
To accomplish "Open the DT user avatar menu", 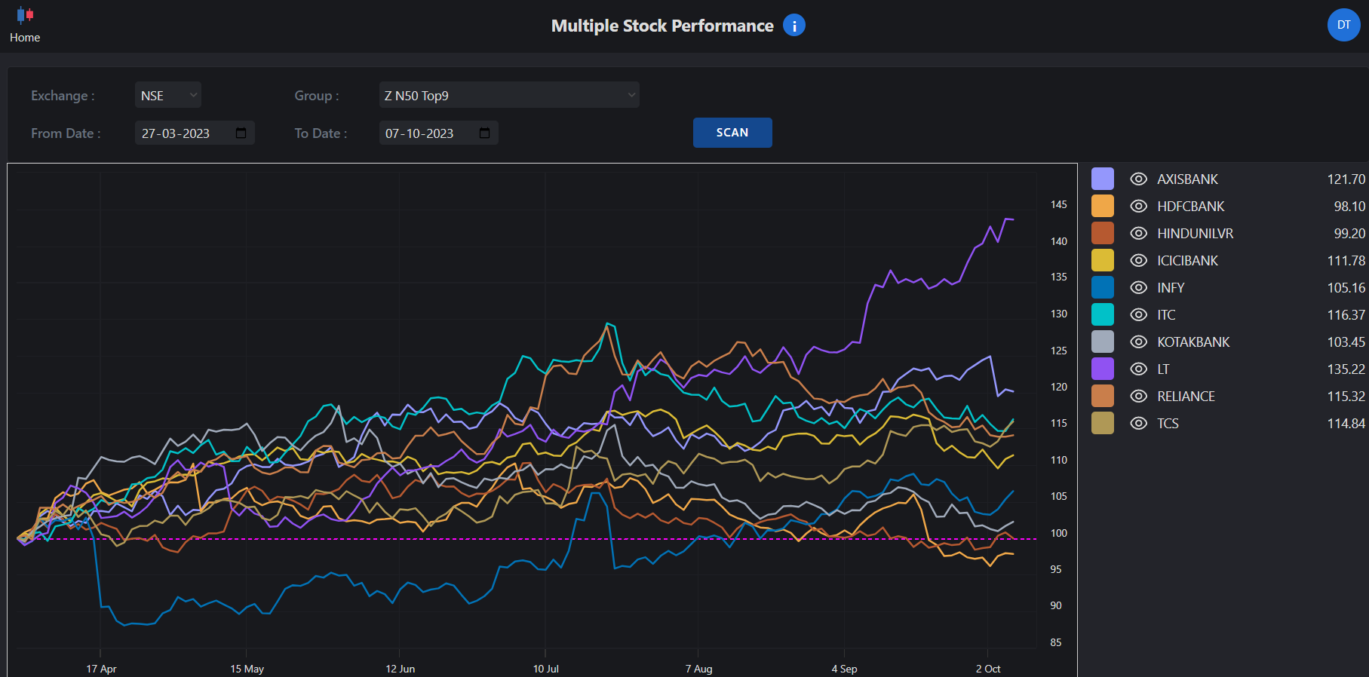I will 1343,25.
